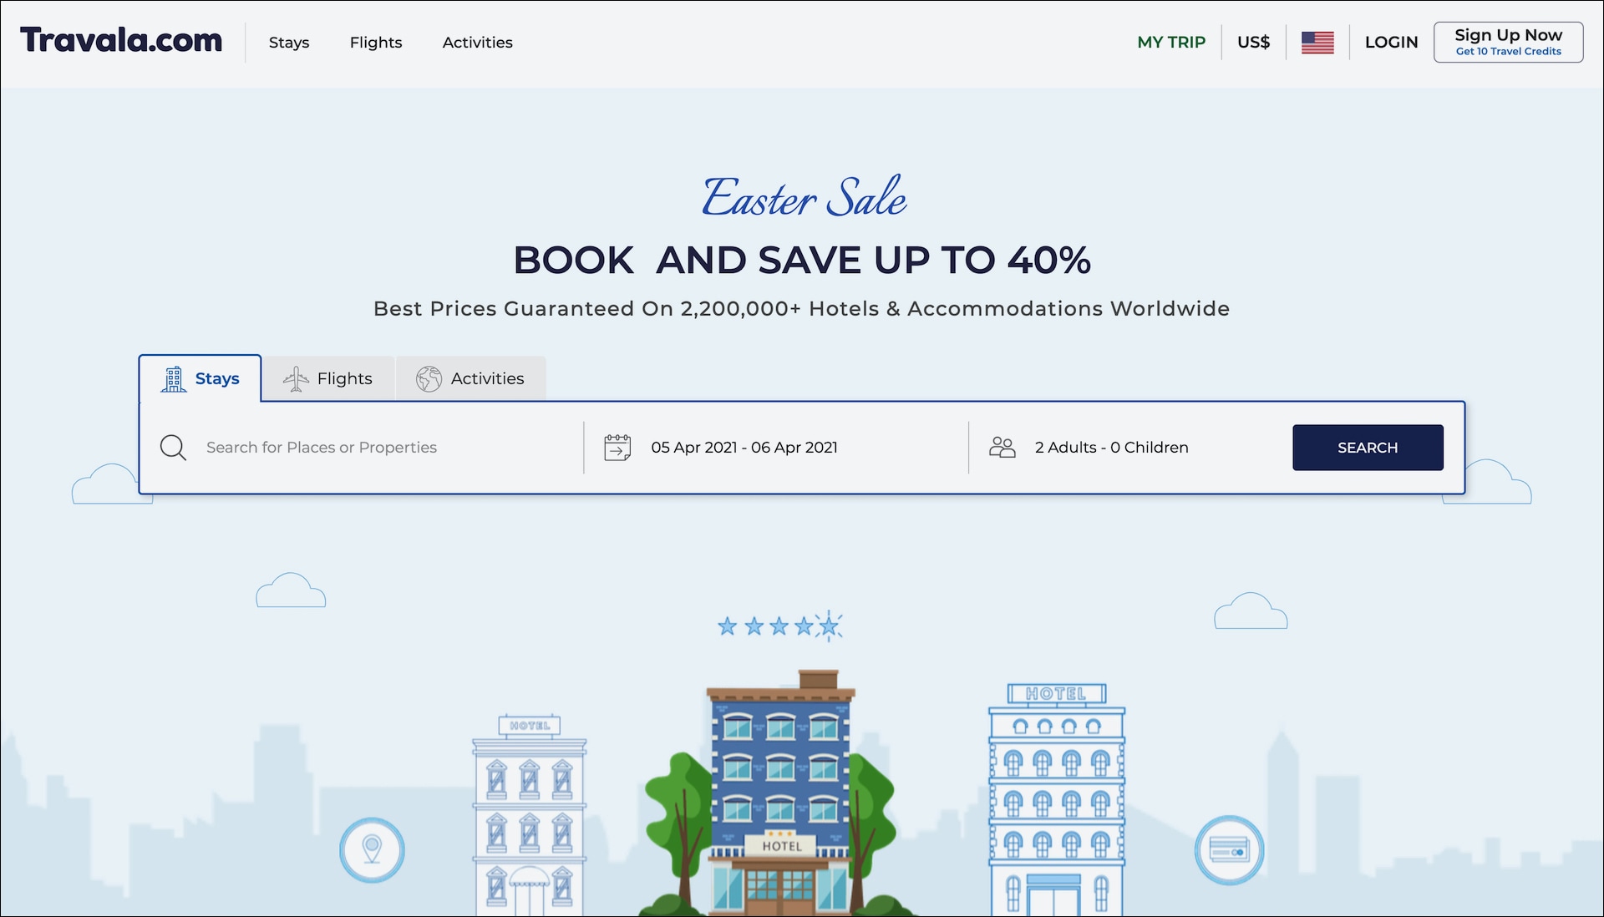Expand the guests selector dropdown
Image resolution: width=1604 pixels, height=917 pixels.
[1110, 447]
